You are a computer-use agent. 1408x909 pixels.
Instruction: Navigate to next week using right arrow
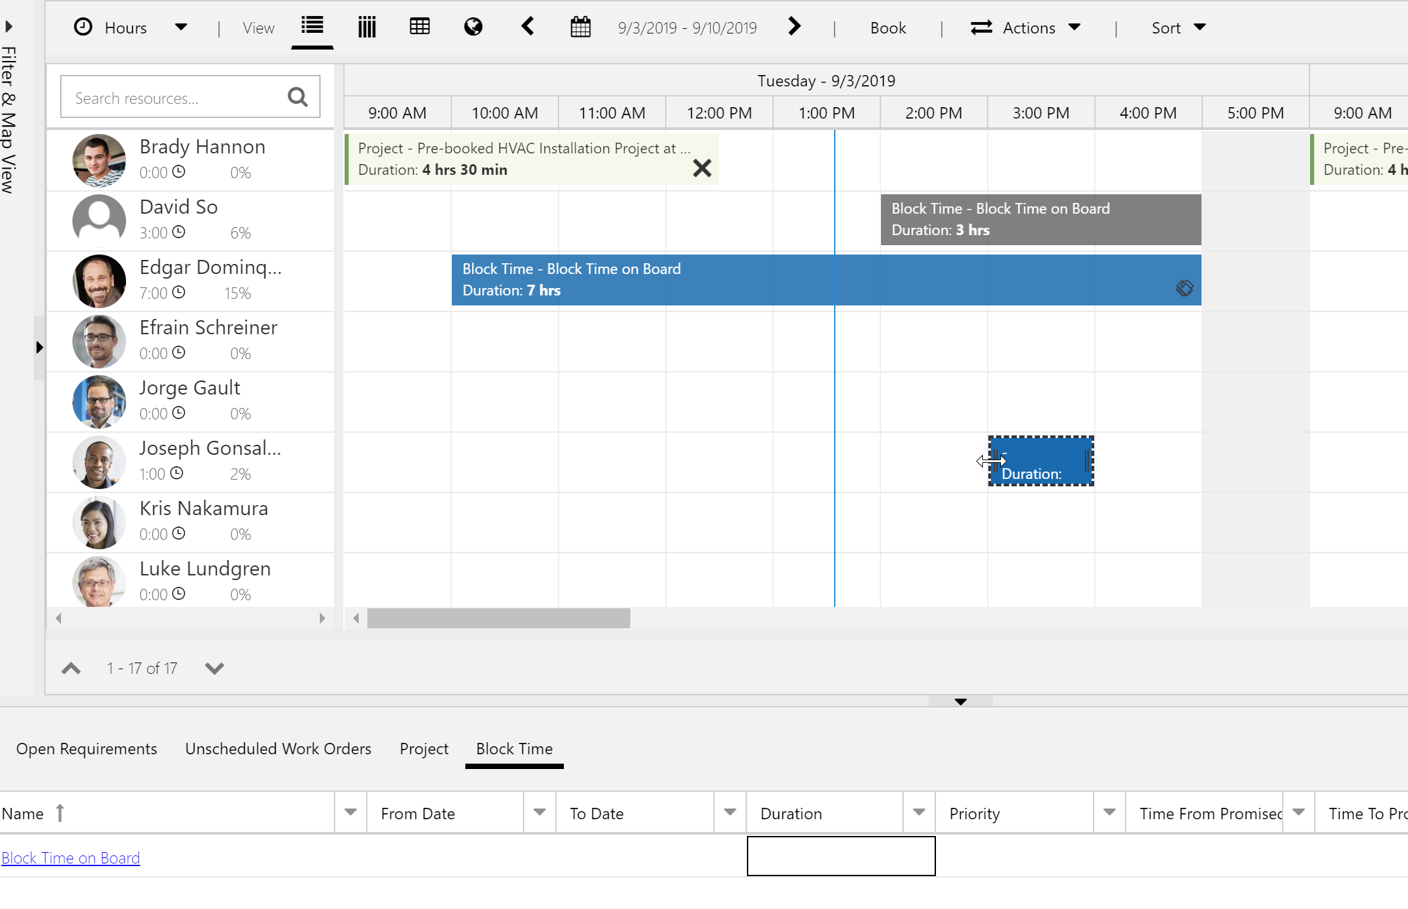click(794, 27)
